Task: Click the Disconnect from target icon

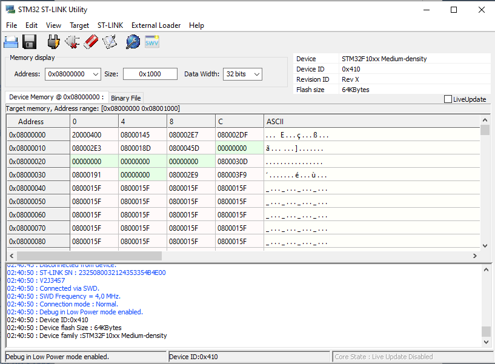Action: [x=72, y=42]
